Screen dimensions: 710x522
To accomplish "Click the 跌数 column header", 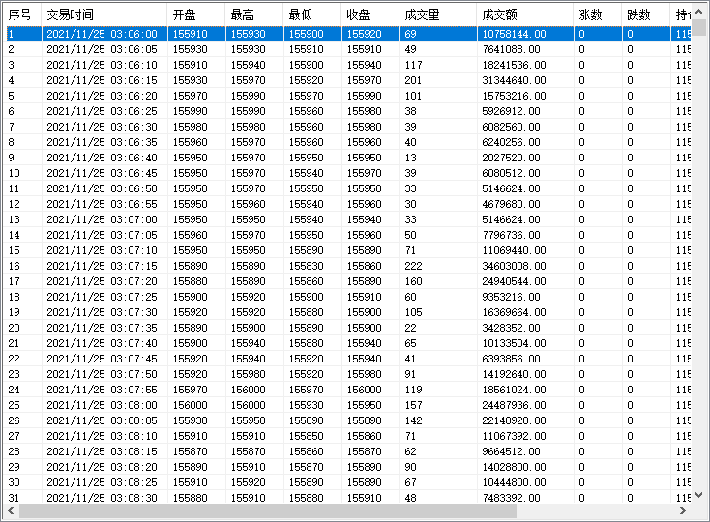I will [x=646, y=14].
